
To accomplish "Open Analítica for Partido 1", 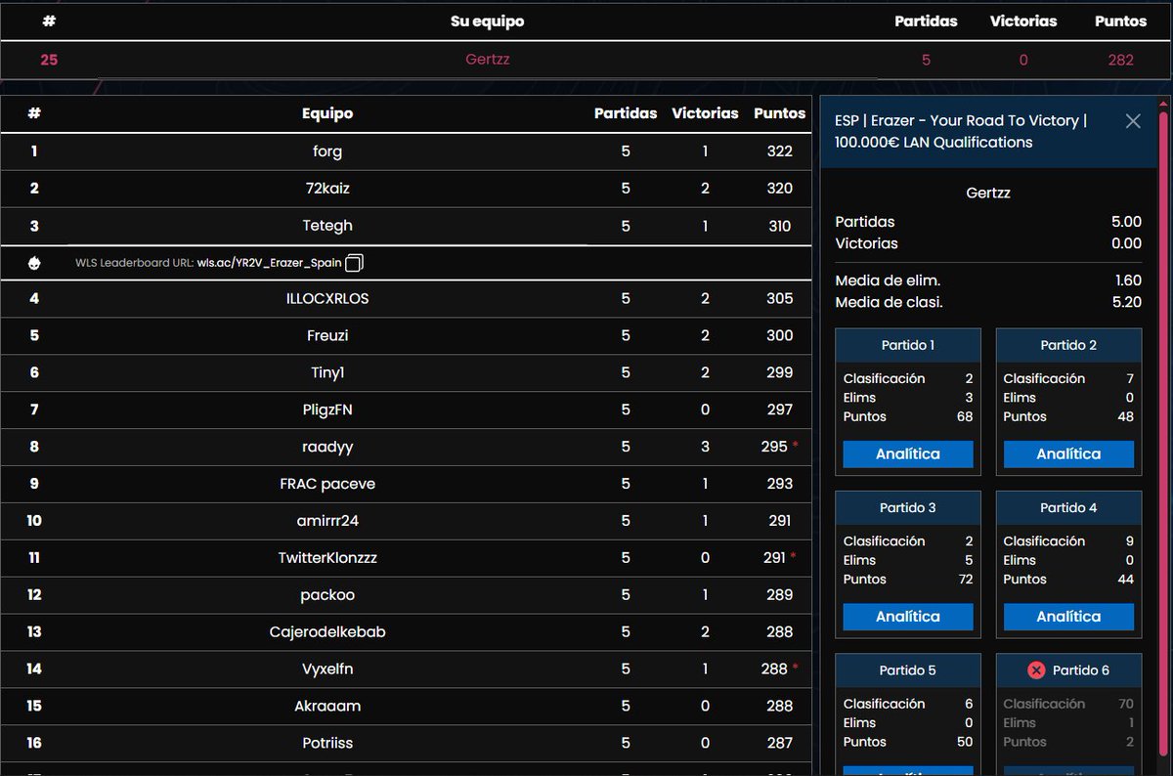I will (x=908, y=453).
